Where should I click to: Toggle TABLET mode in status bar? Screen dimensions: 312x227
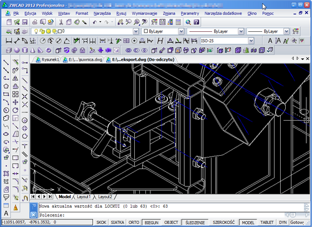tap(267, 223)
